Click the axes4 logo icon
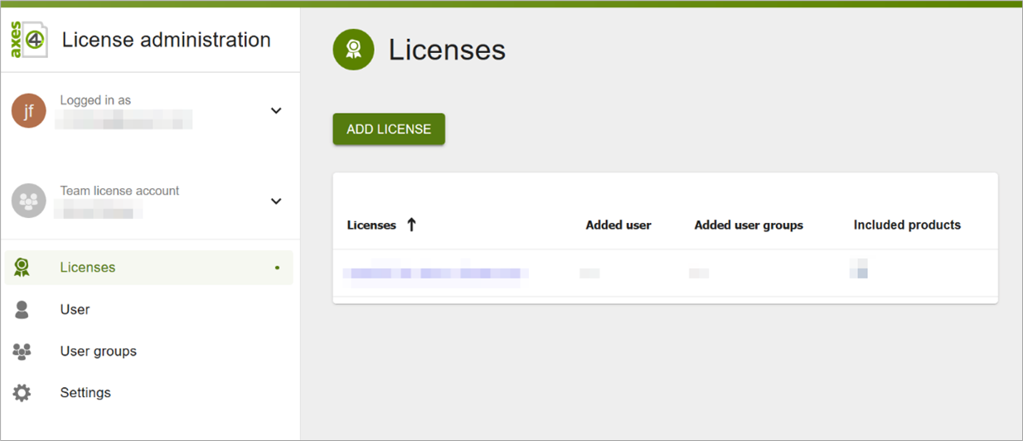This screenshot has width=1023, height=441. (x=29, y=39)
